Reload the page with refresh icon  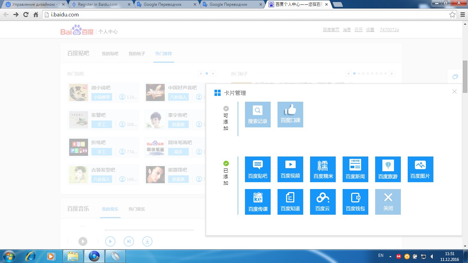click(26, 14)
